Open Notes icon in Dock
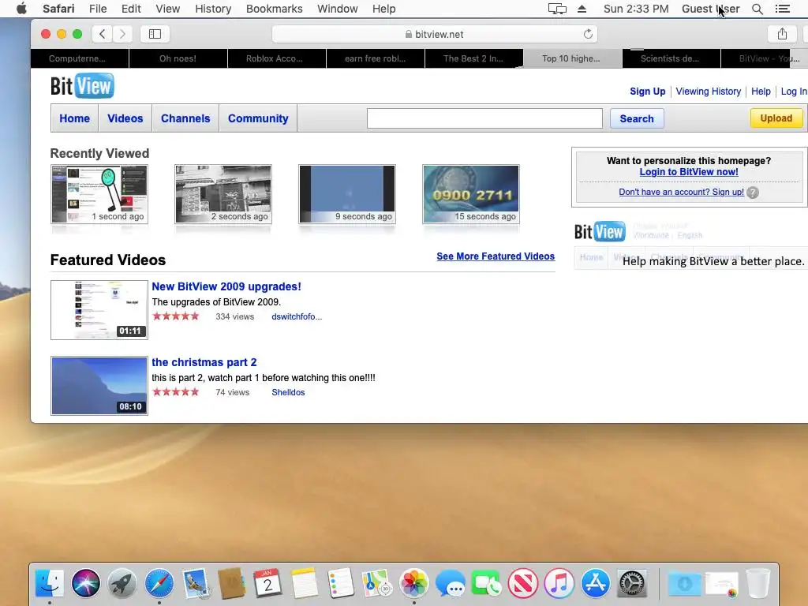Screen dimensions: 808x606 [x=304, y=583]
